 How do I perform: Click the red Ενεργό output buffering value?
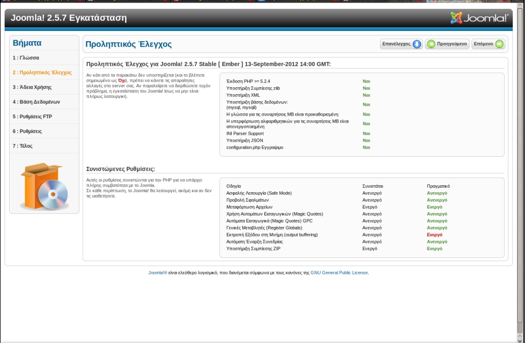pos(434,234)
